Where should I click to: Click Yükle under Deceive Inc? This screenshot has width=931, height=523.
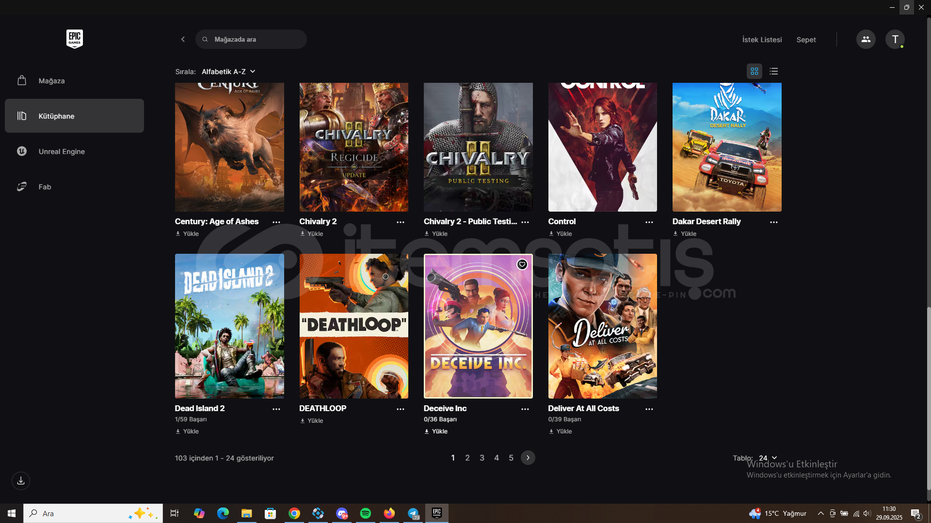[x=436, y=431]
